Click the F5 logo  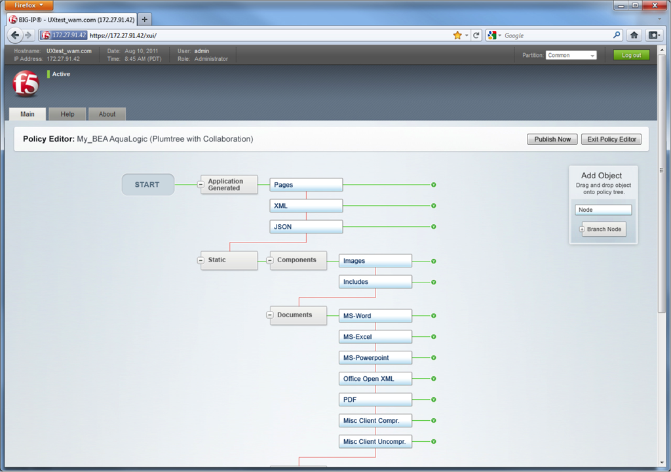[26, 83]
